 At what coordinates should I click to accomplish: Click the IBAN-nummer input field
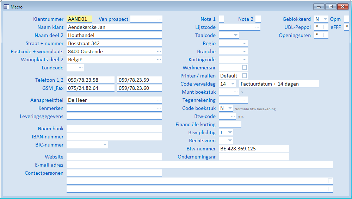114,137
